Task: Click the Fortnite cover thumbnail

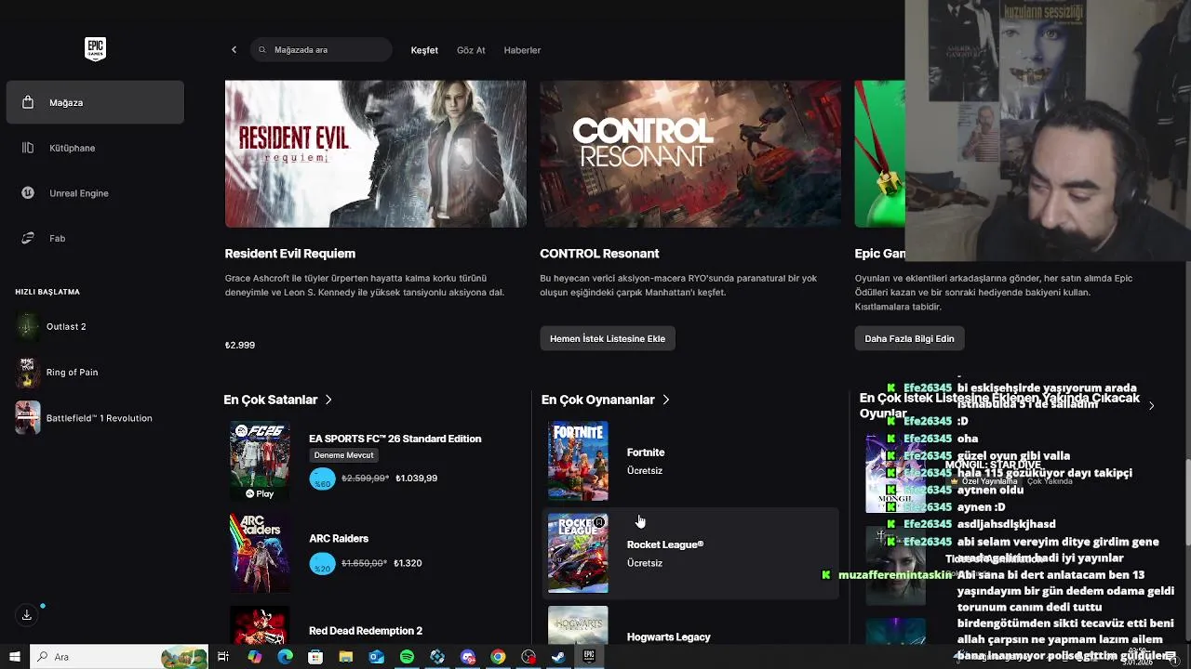Action: (578, 461)
